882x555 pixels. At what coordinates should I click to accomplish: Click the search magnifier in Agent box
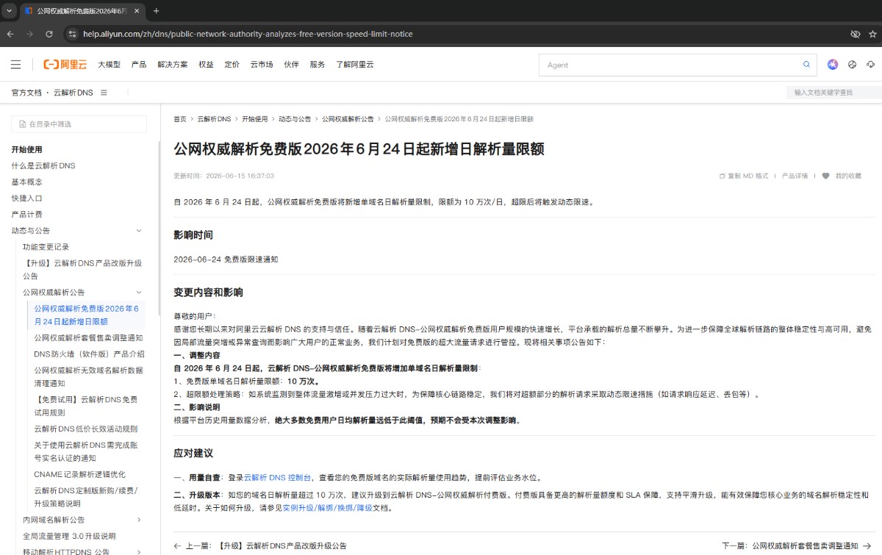pos(806,65)
